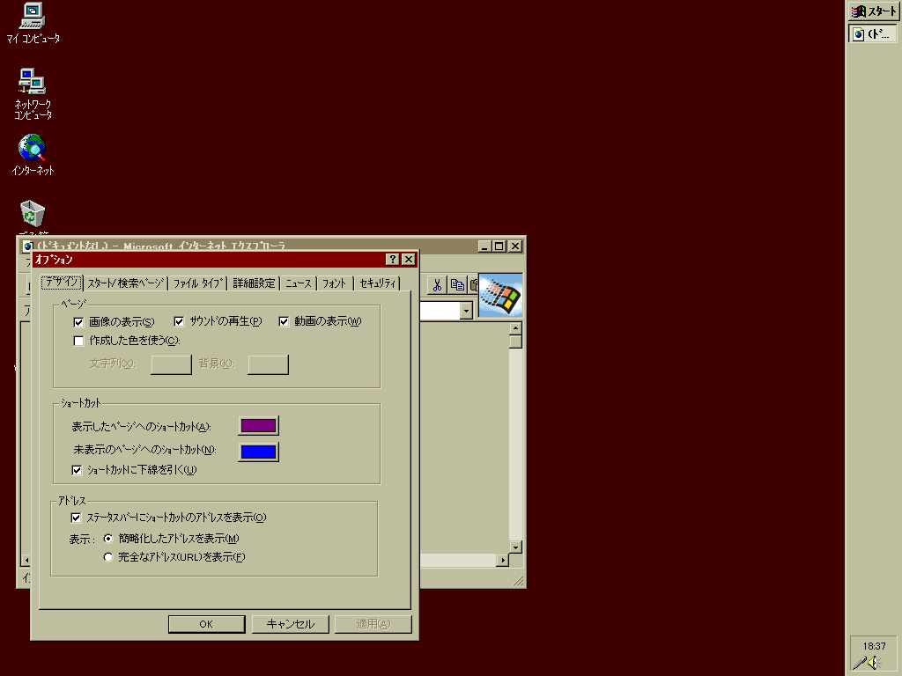Uncheck 画像の表示 checkbox
902x676 pixels.
tap(79, 321)
